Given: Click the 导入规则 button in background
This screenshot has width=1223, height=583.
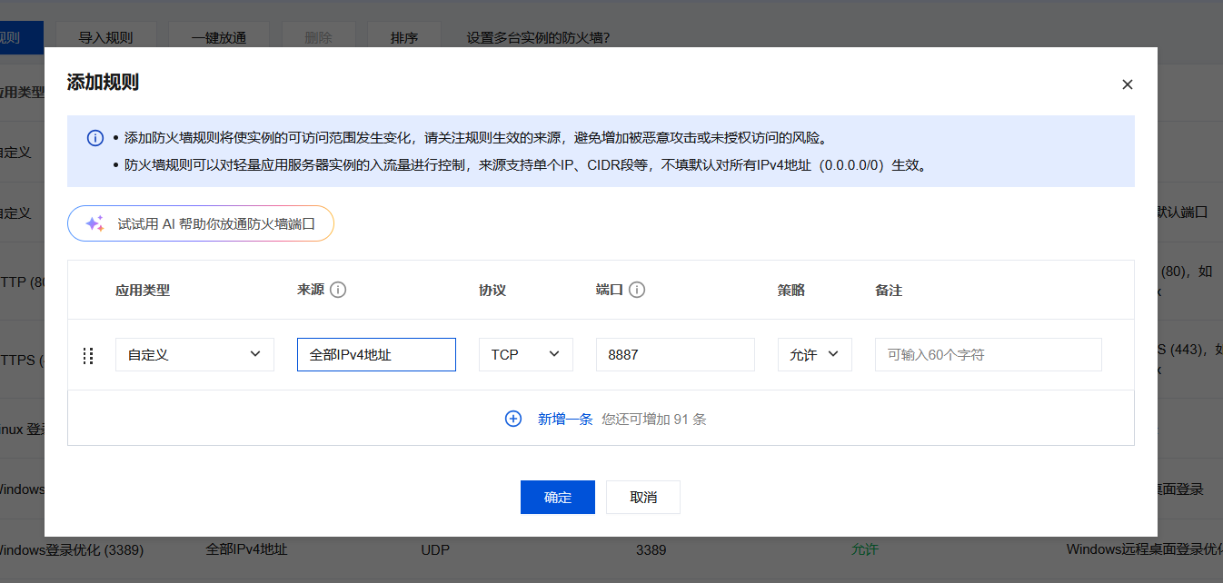Looking at the screenshot, I should 105,38.
